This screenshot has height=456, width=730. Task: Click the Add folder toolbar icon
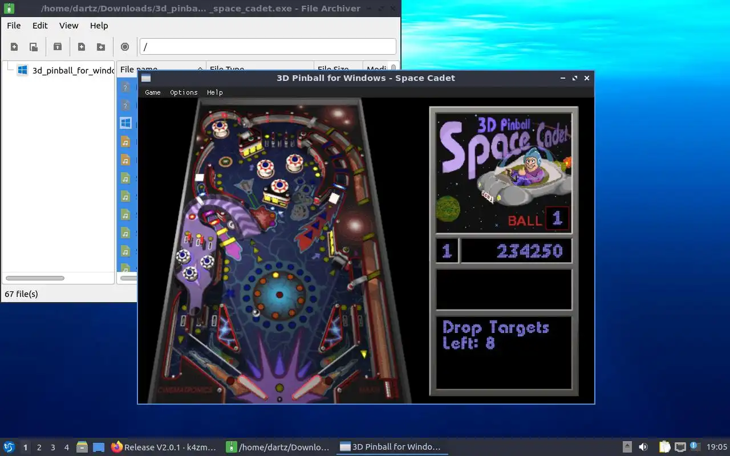click(x=101, y=47)
